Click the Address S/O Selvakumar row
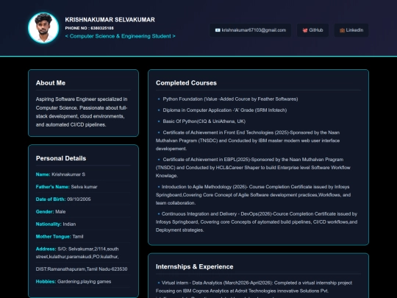The width and height of the screenshot is (397, 298). click(x=83, y=252)
